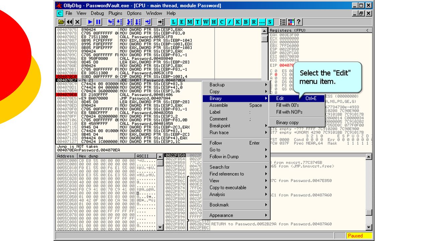Run the program with the play icon
428x241 pixels.
90,22
